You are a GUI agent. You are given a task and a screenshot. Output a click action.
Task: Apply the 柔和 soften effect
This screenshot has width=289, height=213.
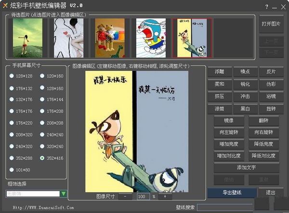(220, 84)
